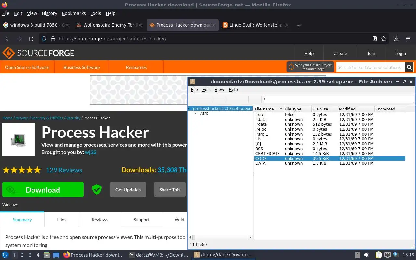The image size is (416, 260).
Task: Click Security & Utilities breadcrumb link
Action: [47, 118]
